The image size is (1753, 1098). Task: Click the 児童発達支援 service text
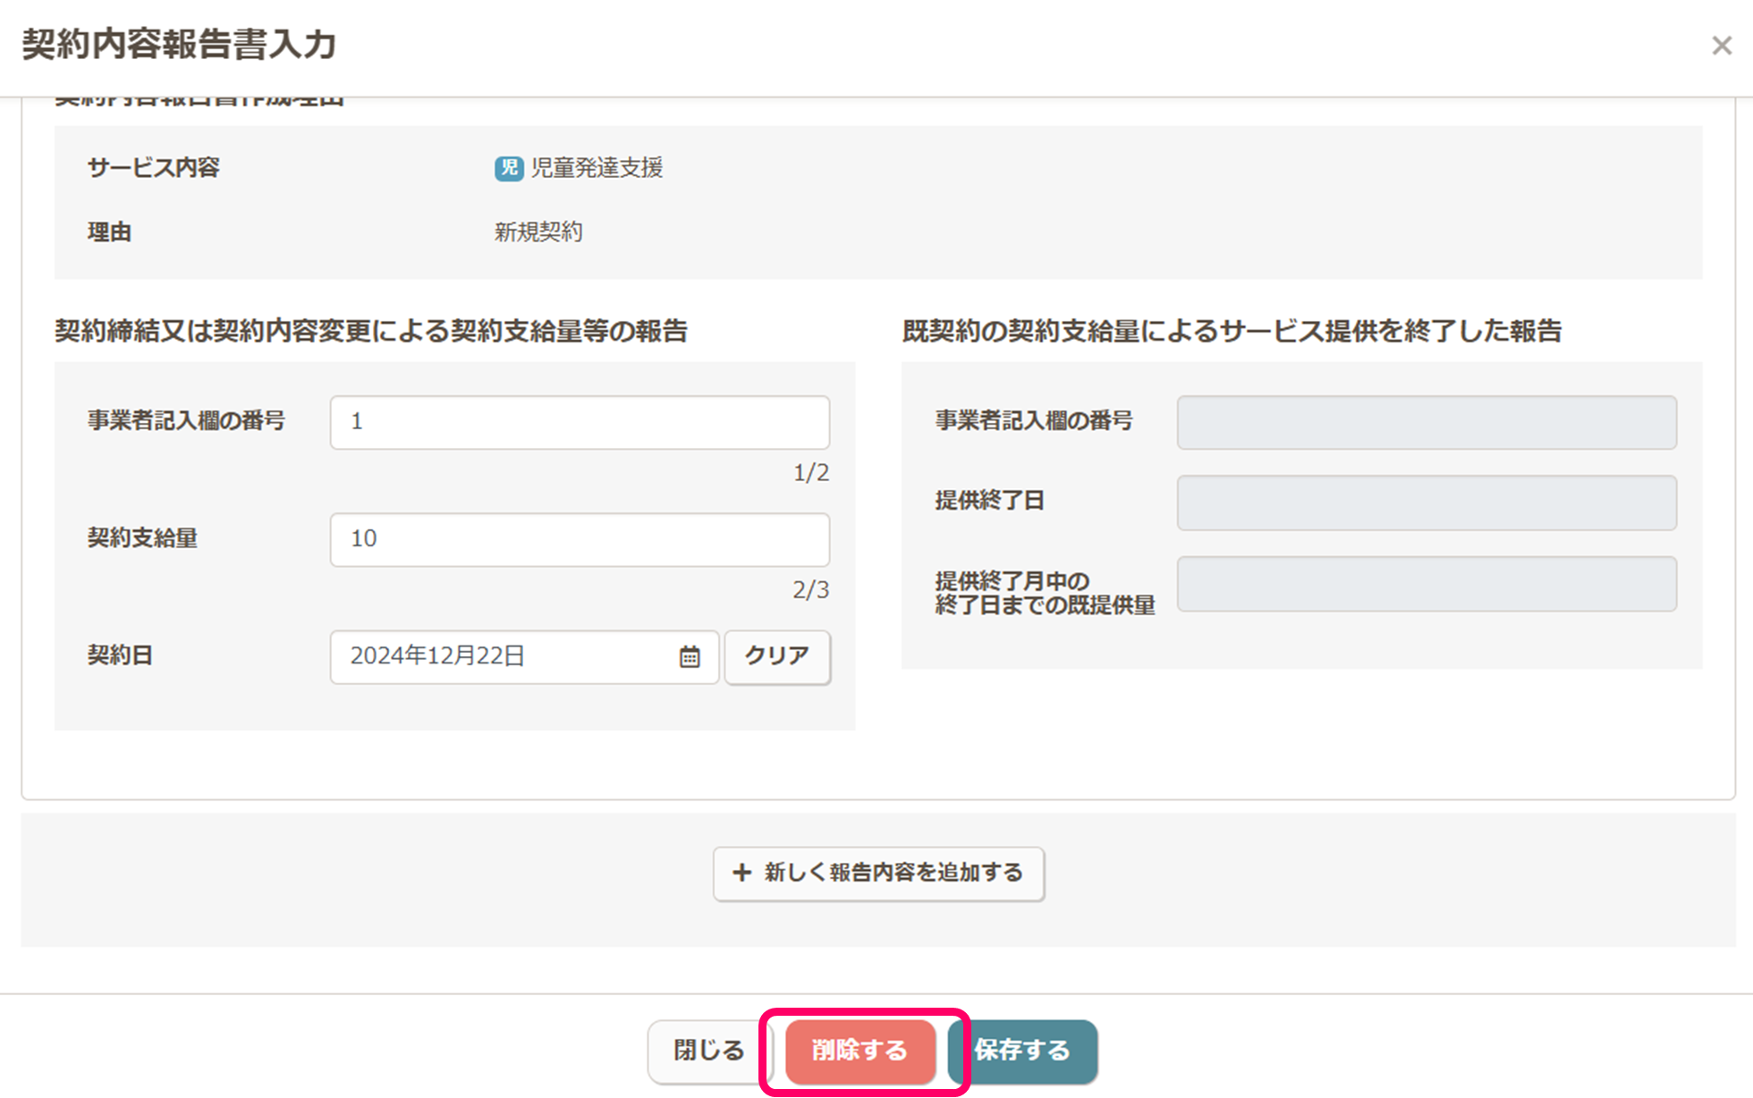[x=597, y=168]
